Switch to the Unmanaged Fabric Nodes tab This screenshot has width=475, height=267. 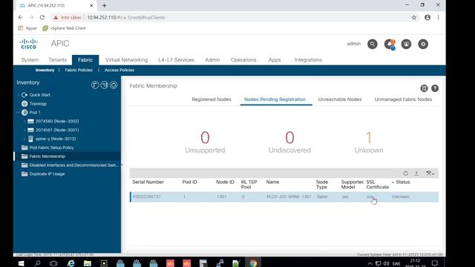pyautogui.click(x=403, y=99)
